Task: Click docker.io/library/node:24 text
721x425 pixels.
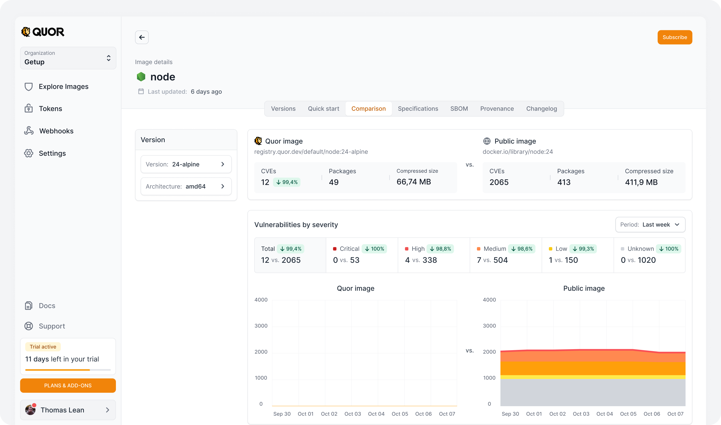Action: coord(518,152)
